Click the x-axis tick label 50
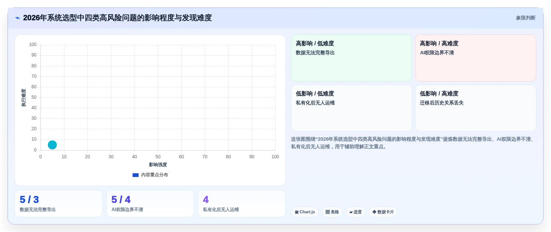 tap(158, 157)
